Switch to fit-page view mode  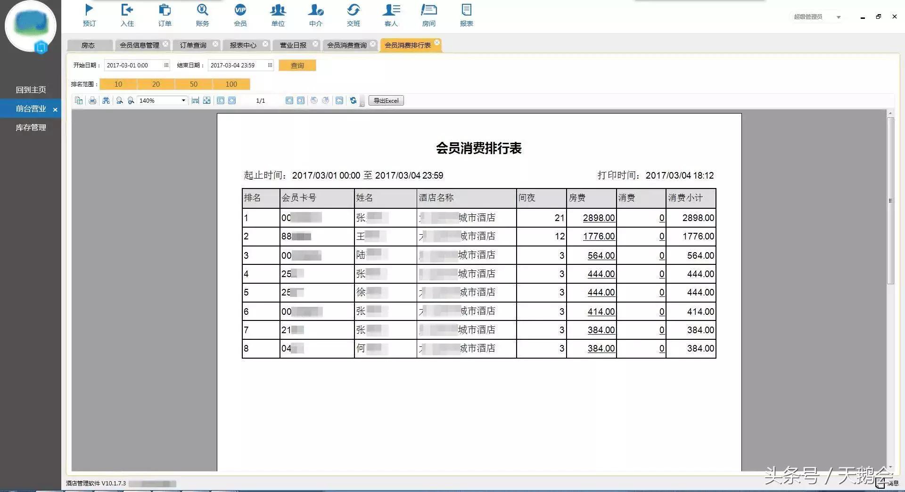[206, 100]
